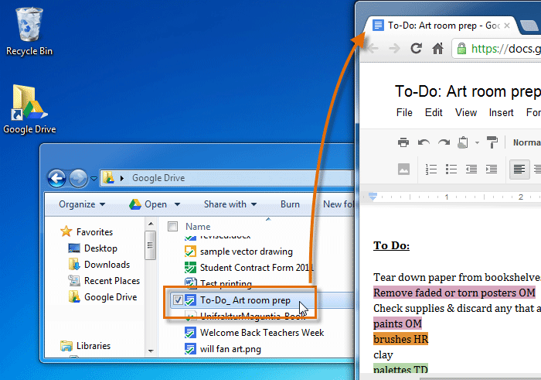
Task: Select Google Drive in Favorites list
Action: [103, 296]
